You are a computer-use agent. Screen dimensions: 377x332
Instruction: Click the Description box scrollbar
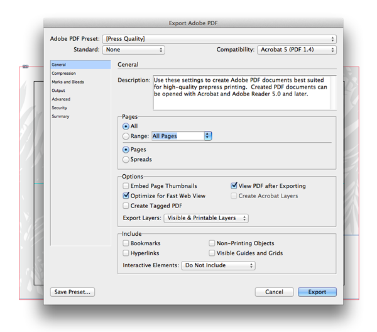coord(333,93)
